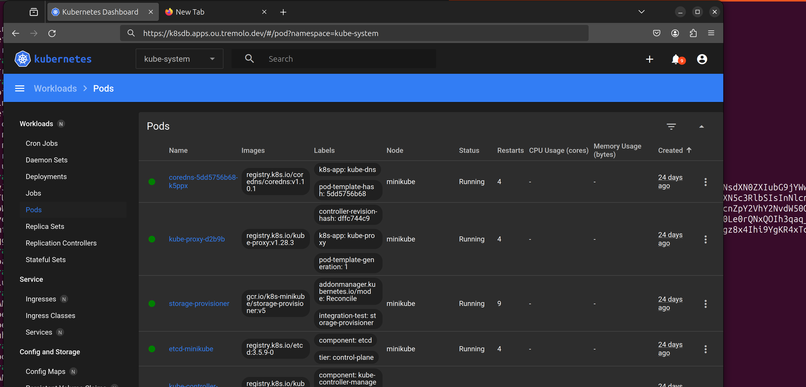Open the kube-system namespace dropdown
The height and width of the screenshot is (387, 806).
(x=179, y=59)
